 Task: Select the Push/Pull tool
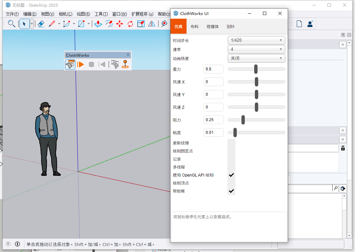(x=98, y=24)
